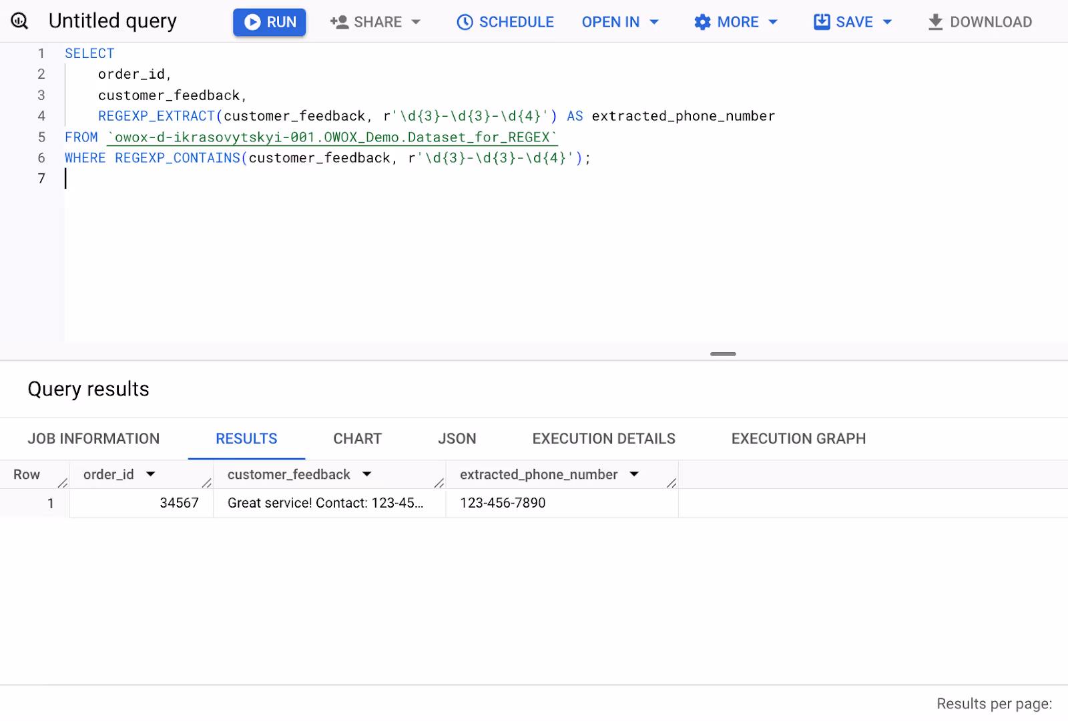Open the SCHEDULE option
The image size is (1068, 721).
point(505,22)
